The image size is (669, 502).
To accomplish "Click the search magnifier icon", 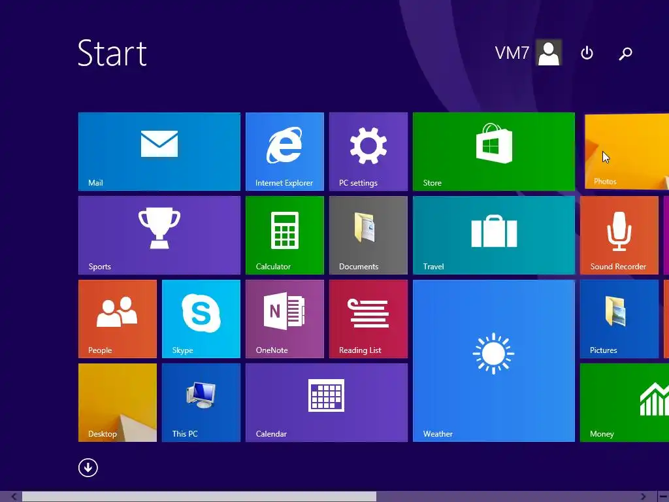I will pos(625,54).
